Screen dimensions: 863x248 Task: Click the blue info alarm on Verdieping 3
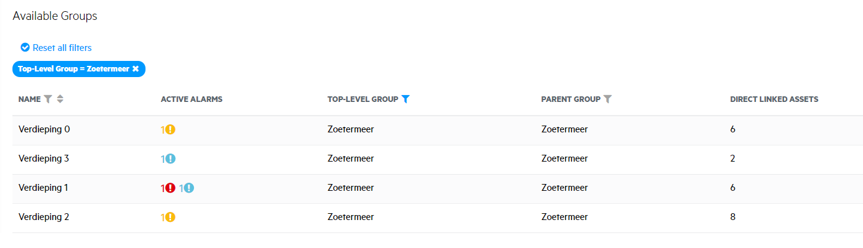point(170,159)
